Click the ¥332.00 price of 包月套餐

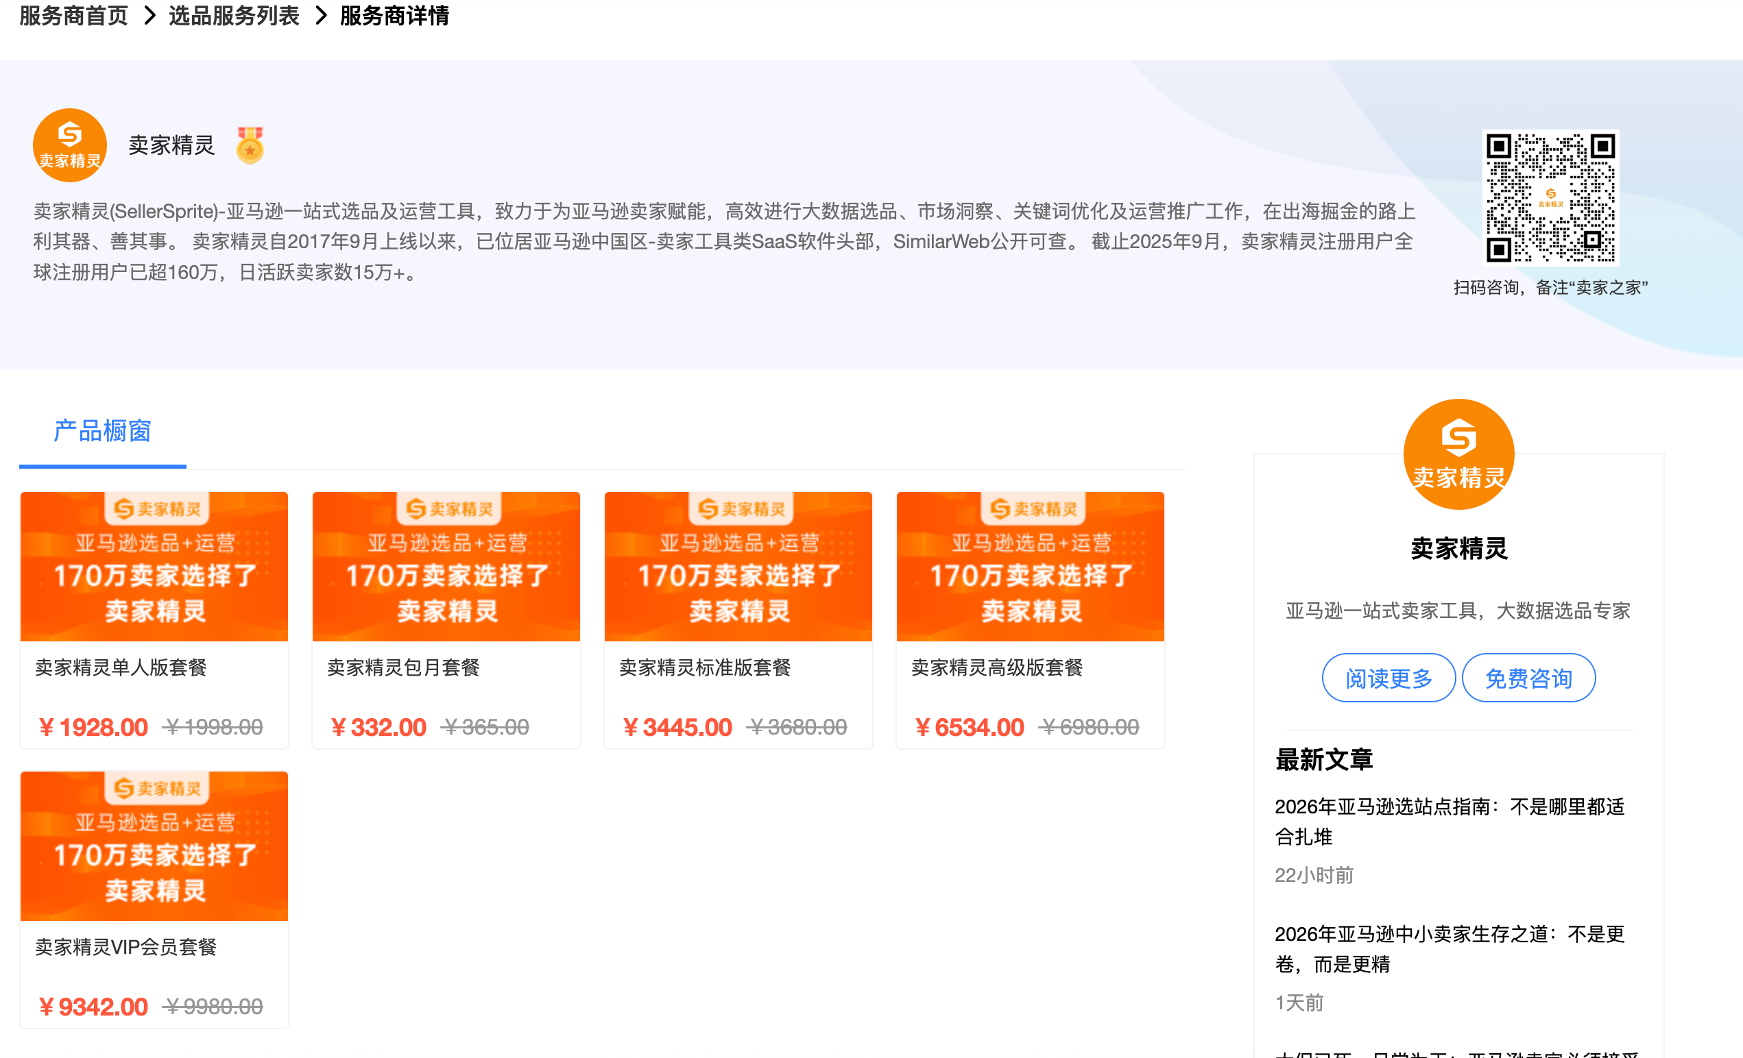point(379,727)
